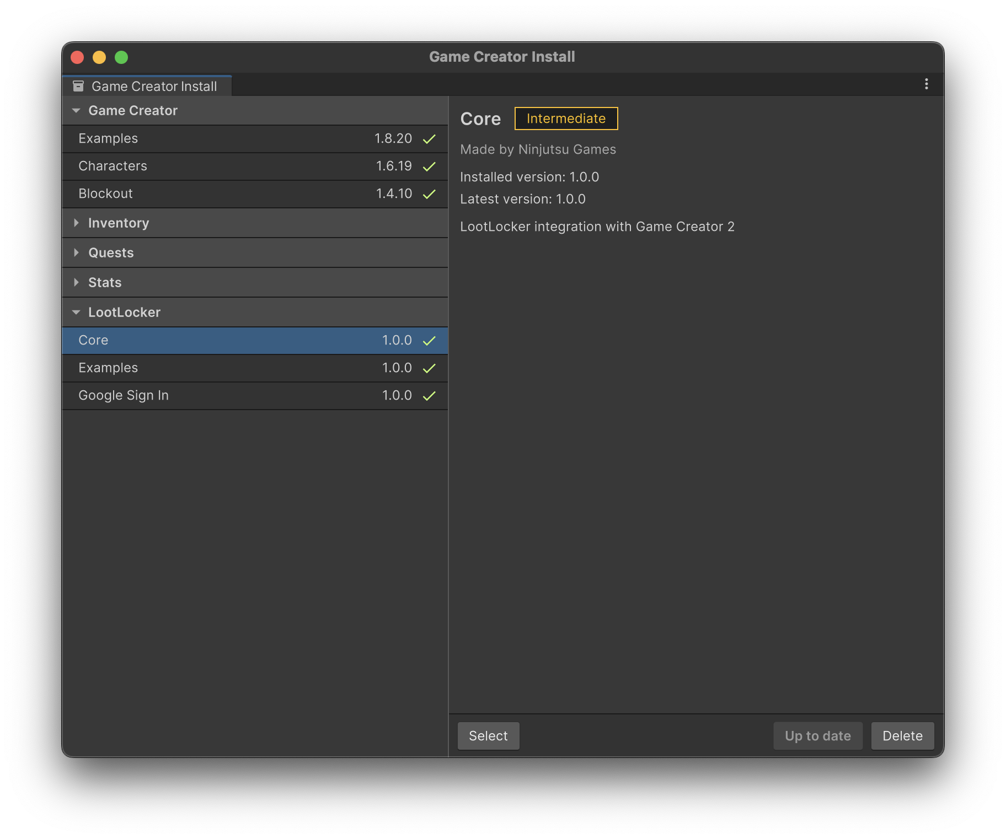Click the three-dot options menu icon

pyautogui.click(x=926, y=84)
